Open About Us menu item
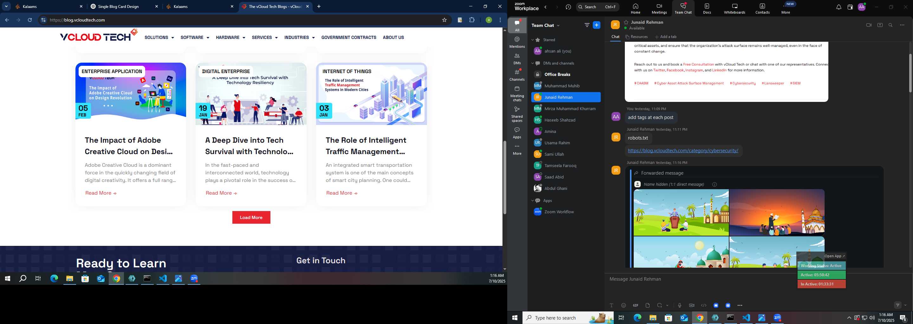Viewport: 913px width, 324px height. (393, 37)
